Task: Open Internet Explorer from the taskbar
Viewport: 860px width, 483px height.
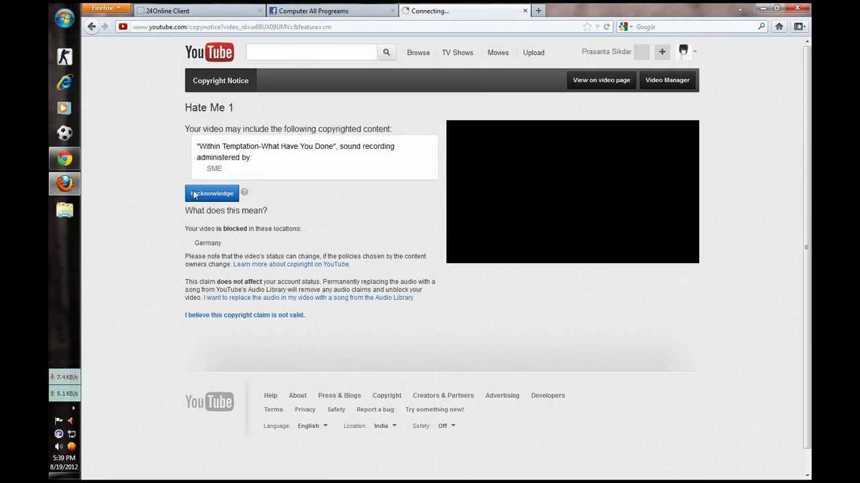Action: tap(64, 82)
